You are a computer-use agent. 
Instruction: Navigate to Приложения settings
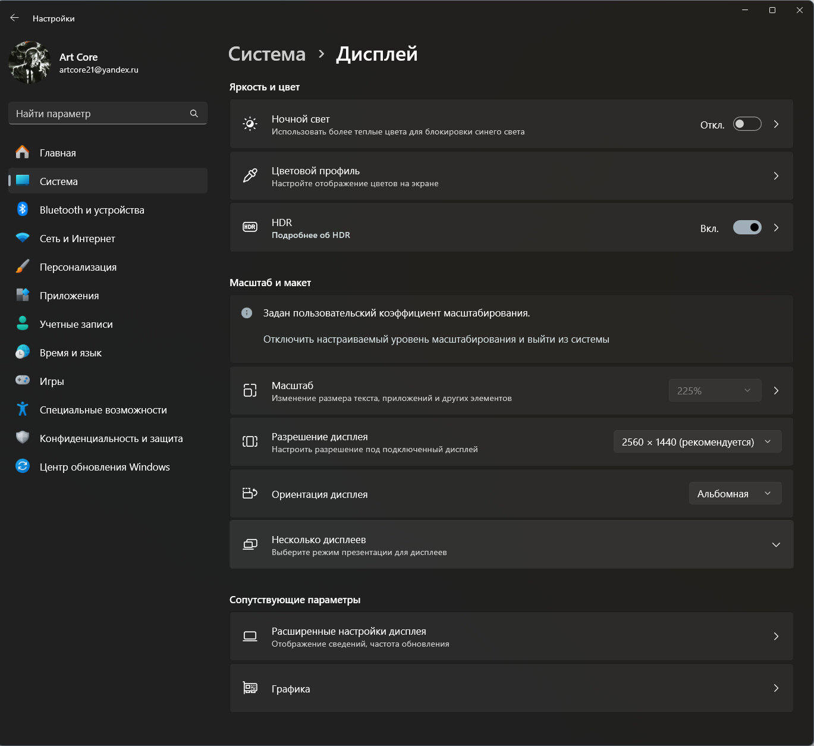click(x=108, y=296)
